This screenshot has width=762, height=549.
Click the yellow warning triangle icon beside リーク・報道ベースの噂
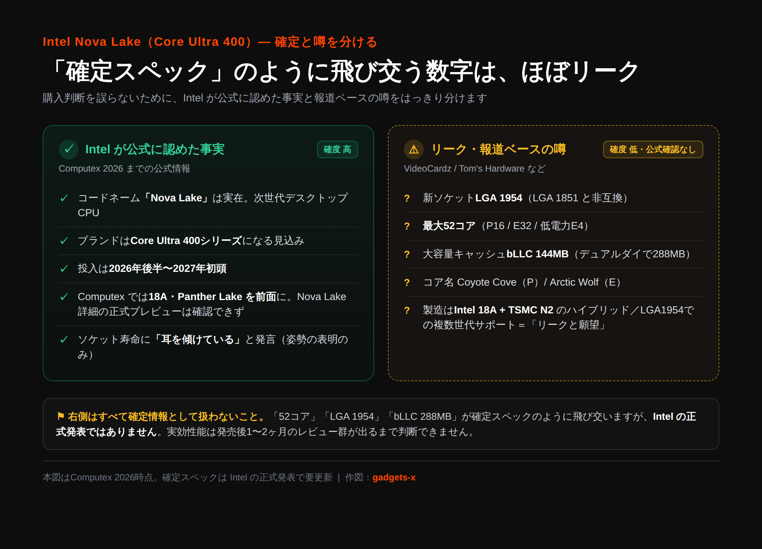(414, 149)
